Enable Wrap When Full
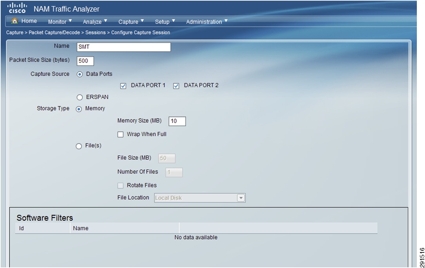The width and height of the screenshot is (425, 268). click(120, 135)
